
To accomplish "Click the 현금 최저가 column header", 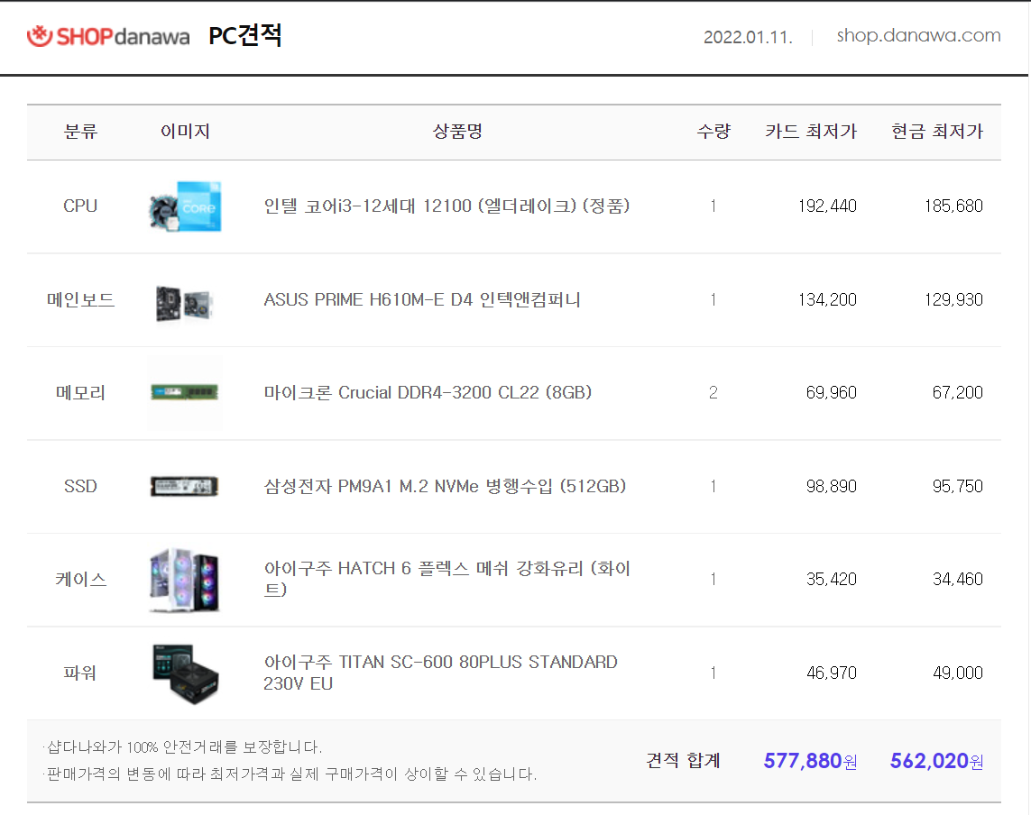I will coord(937,132).
